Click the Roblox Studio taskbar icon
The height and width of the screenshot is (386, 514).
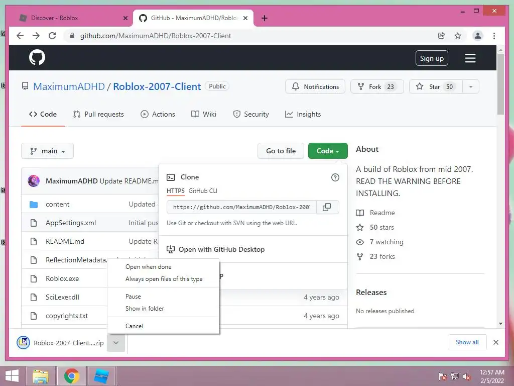pyautogui.click(x=101, y=376)
